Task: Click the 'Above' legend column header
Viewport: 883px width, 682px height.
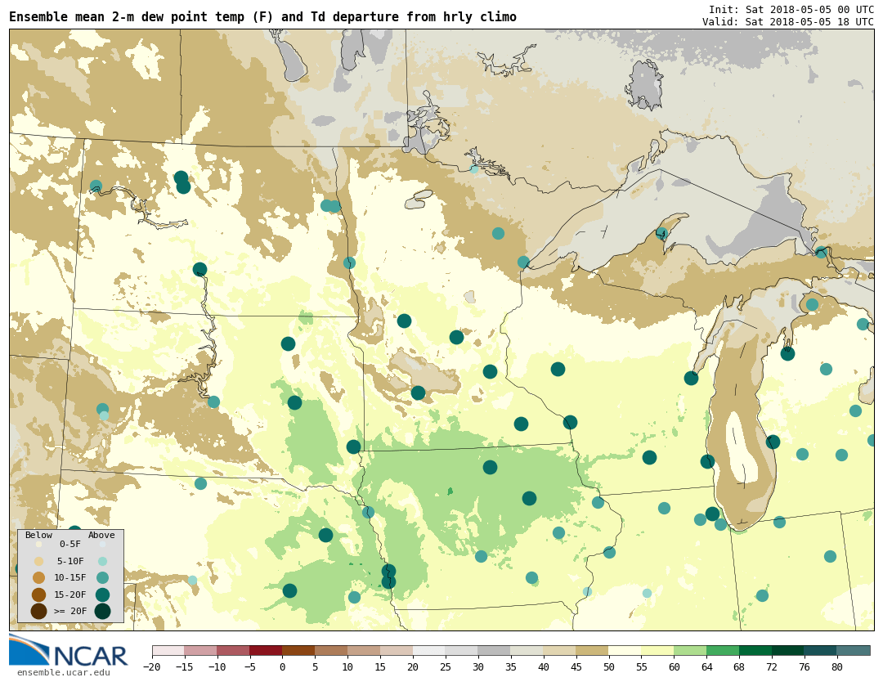Action: (x=101, y=536)
